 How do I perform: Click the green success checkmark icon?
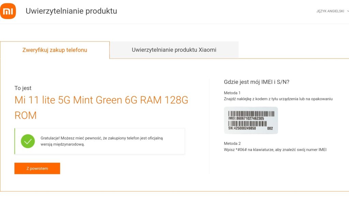28,141
